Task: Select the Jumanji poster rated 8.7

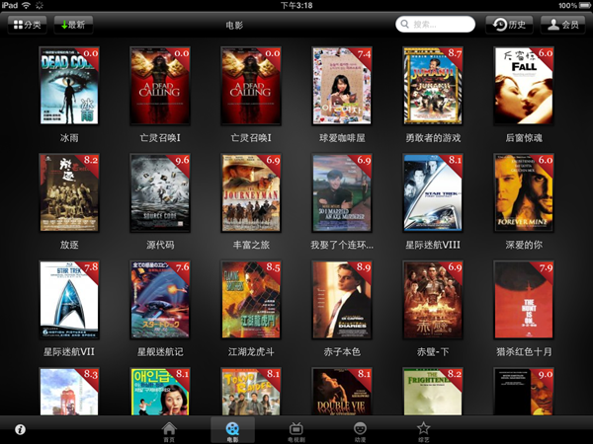Action: pyautogui.click(x=433, y=86)
